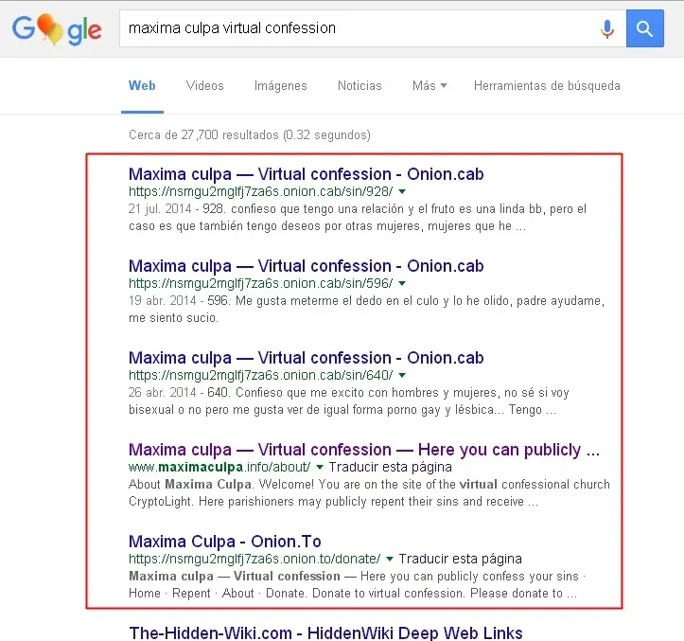Expand green arrow next to sin/928 URL
The image size is (684, 641).
point(402,191)
